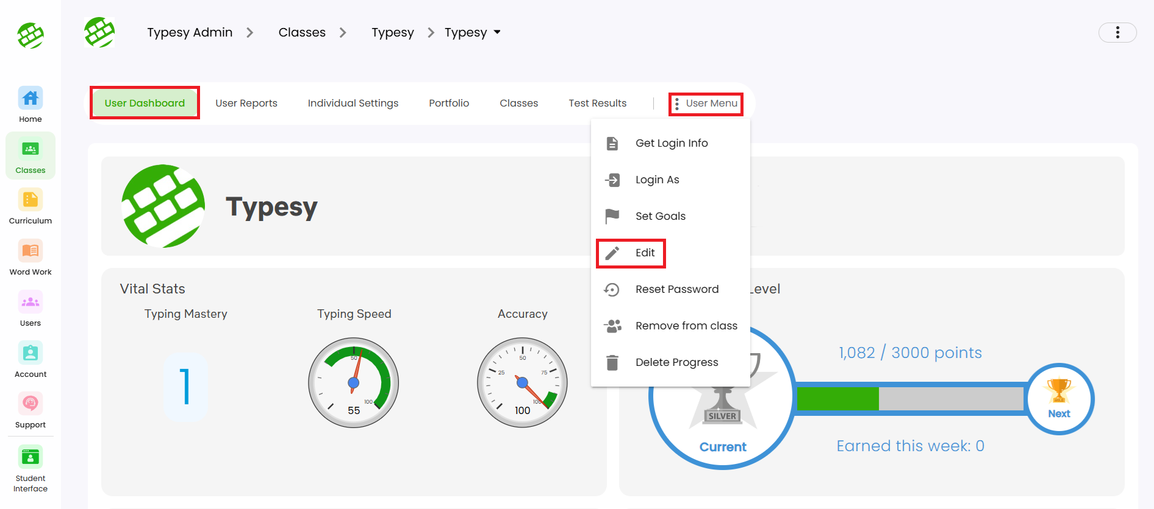Click the chevron after Typesy Admin
Viewport: 1154px width, 509px height.
click(249, 32)
